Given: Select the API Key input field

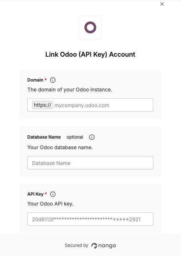Looking at the screenshot, I should tap(90, 219).
